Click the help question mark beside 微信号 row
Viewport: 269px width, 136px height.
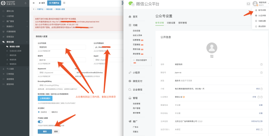[x=261, y=73]
